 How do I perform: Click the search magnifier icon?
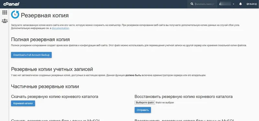tap(192, 4)
